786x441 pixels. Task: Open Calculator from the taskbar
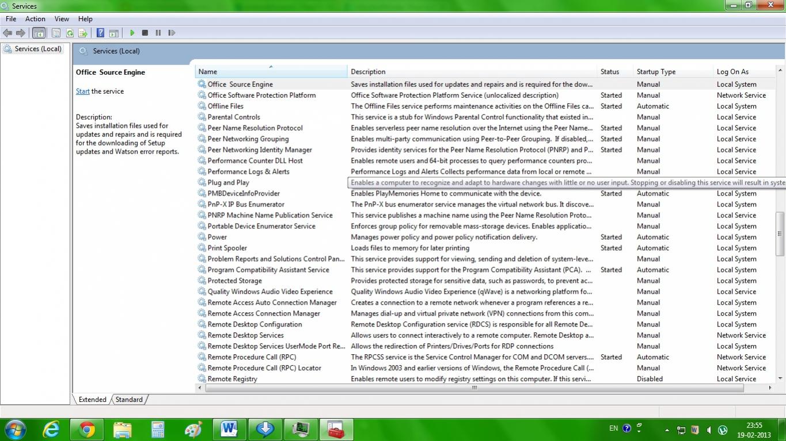[158, 430]
